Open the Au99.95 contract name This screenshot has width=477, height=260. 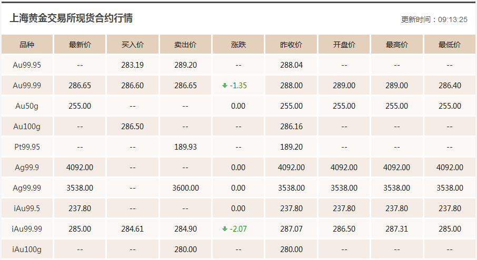27,65
